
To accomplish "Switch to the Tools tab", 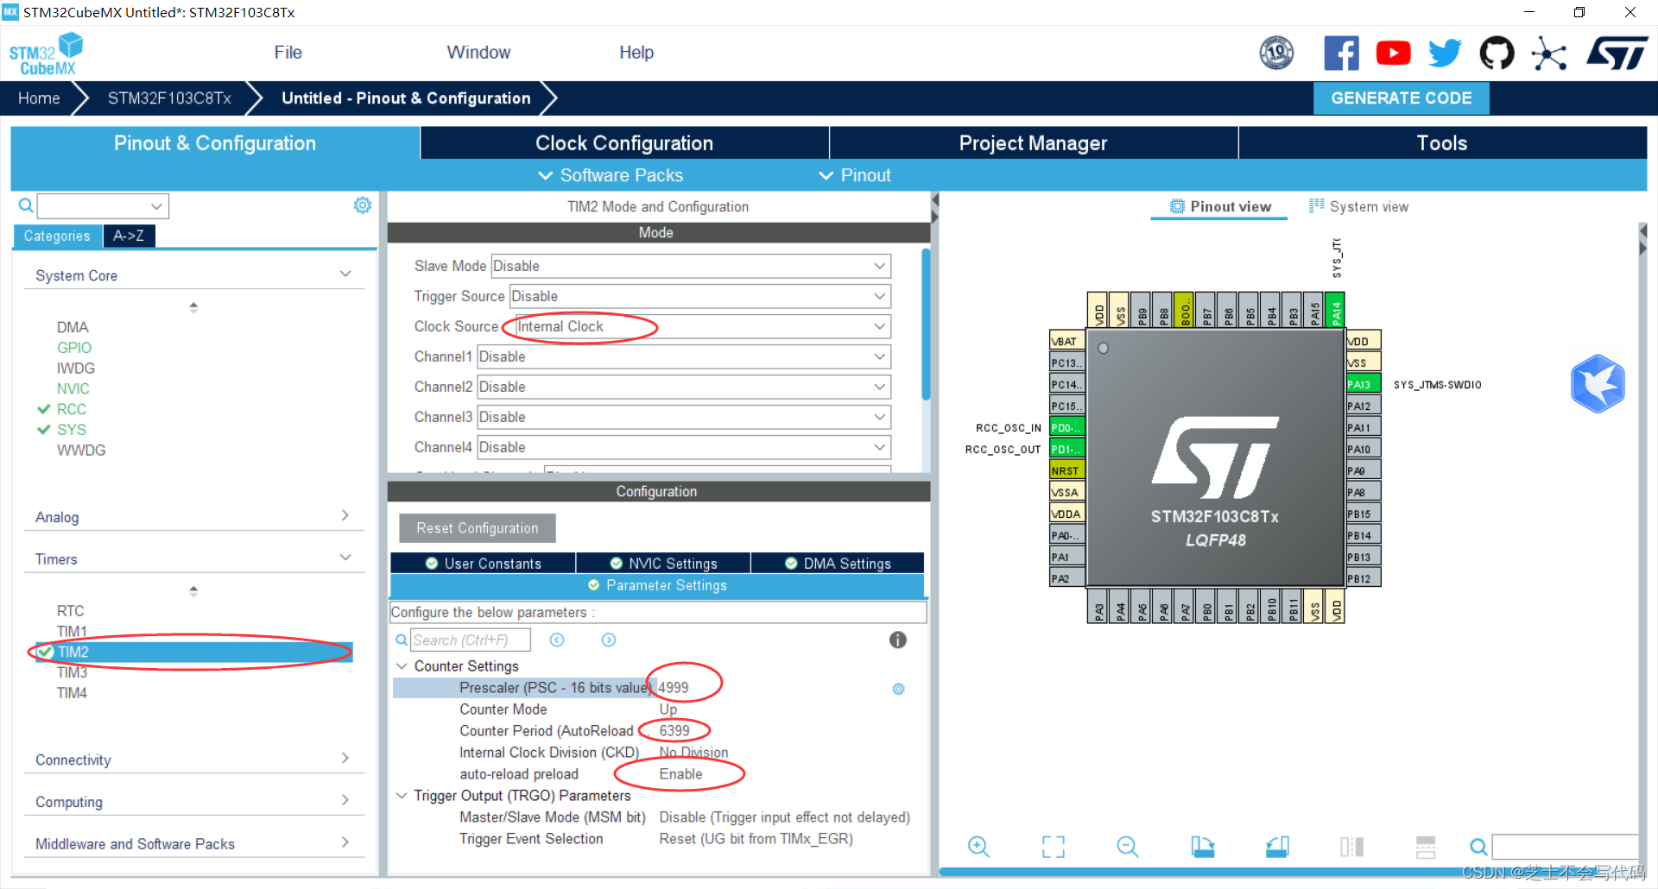I will point(1442,143).
